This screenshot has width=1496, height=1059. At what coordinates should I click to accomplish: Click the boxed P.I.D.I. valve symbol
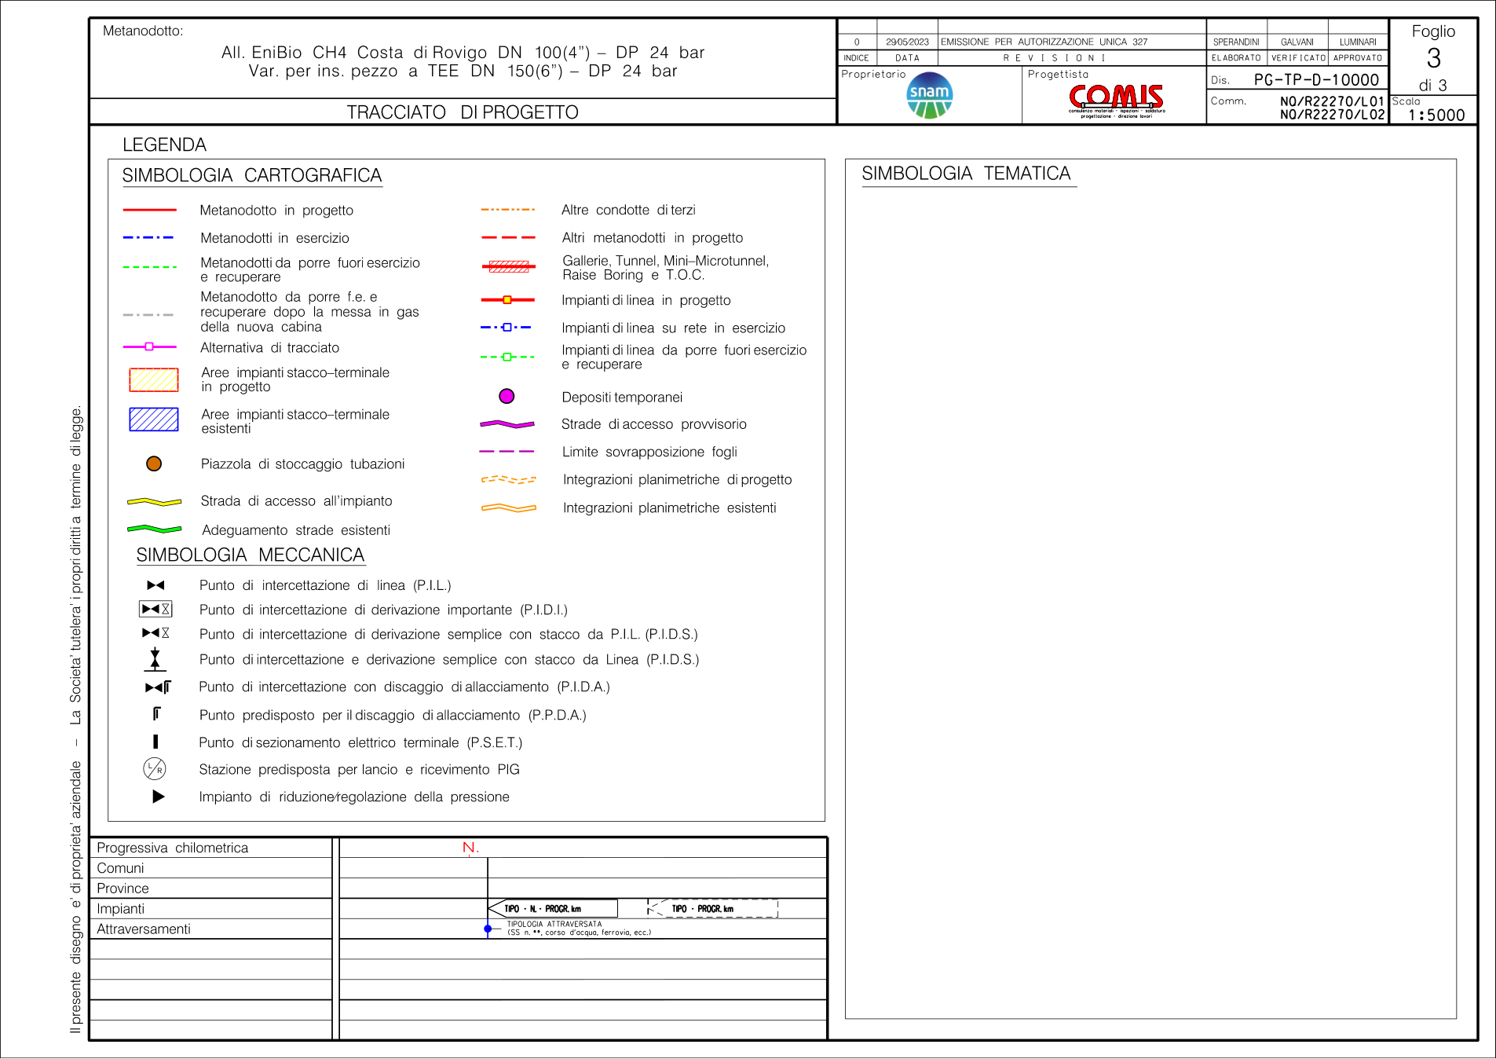(x=155, y=609)
